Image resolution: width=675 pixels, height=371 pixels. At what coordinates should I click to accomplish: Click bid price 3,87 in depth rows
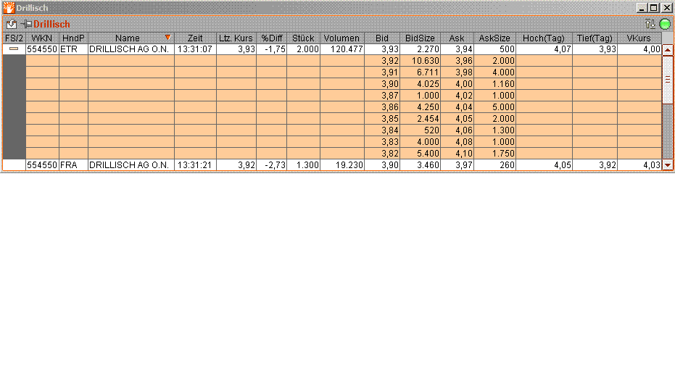[x=382, y=96]
